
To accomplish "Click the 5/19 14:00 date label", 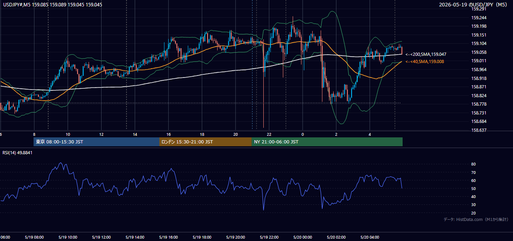I will coord(135,237).
